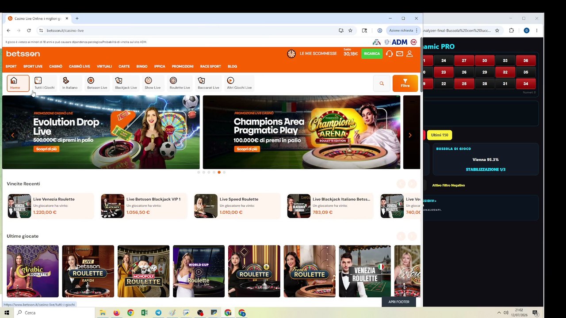Open the user account profile icon

409,53
